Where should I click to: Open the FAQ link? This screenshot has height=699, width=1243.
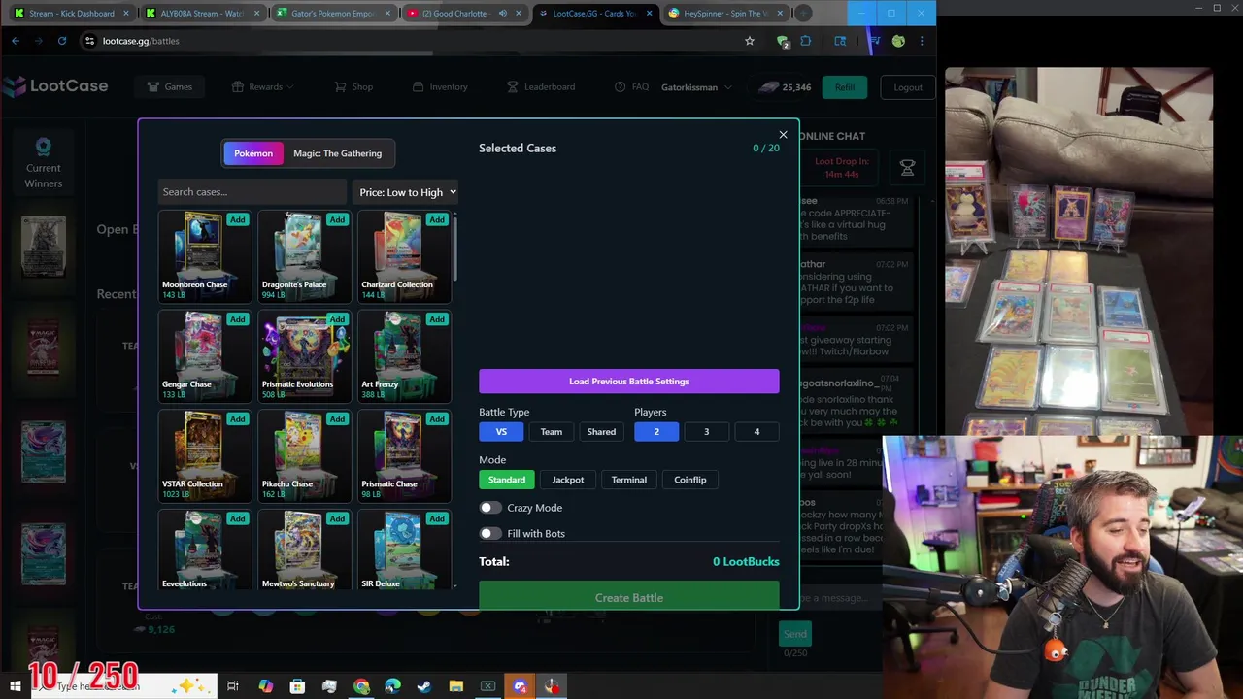pyautogui.click(x=631, y=87)
